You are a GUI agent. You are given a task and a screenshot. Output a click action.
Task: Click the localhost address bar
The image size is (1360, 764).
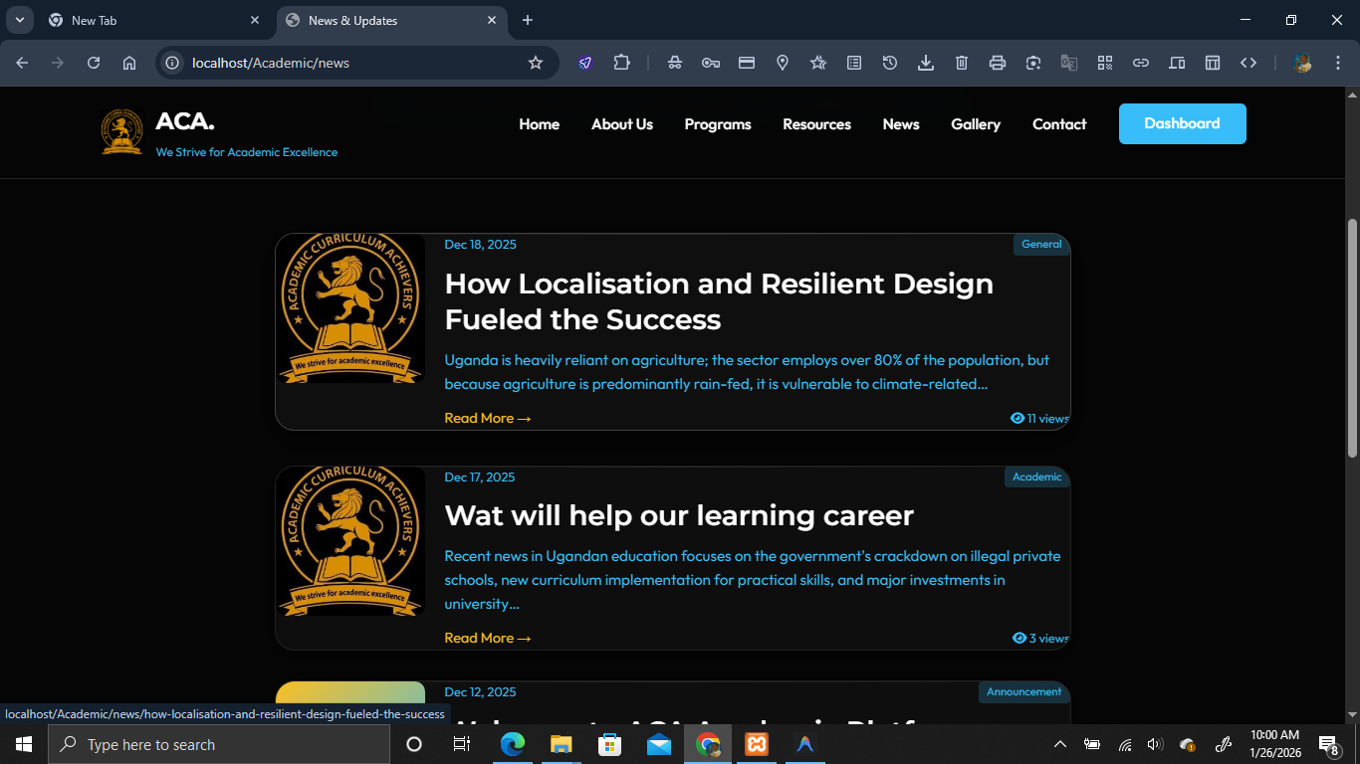339,63
